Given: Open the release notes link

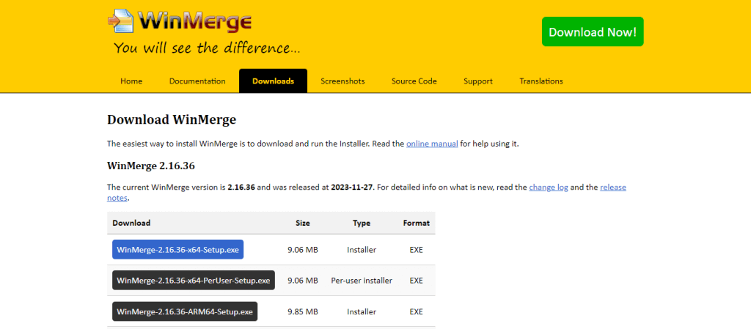Looking at the screenshot, I should click(613, 188).
